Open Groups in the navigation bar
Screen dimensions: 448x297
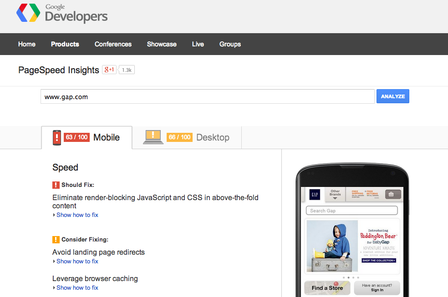(x=230, y=44)
